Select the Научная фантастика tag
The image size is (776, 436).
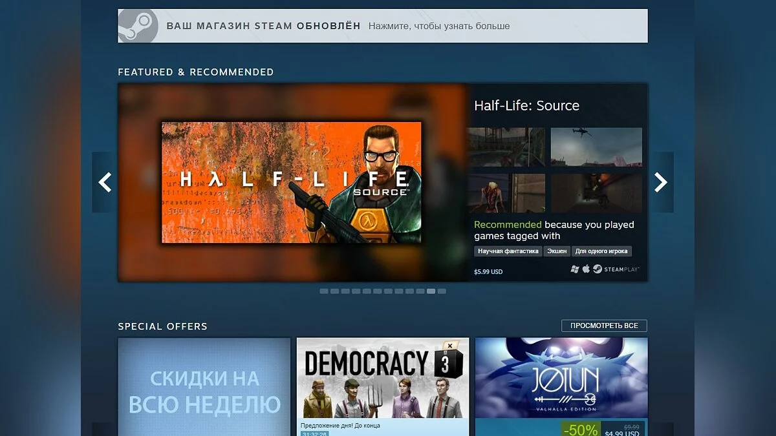coord(508,251)
